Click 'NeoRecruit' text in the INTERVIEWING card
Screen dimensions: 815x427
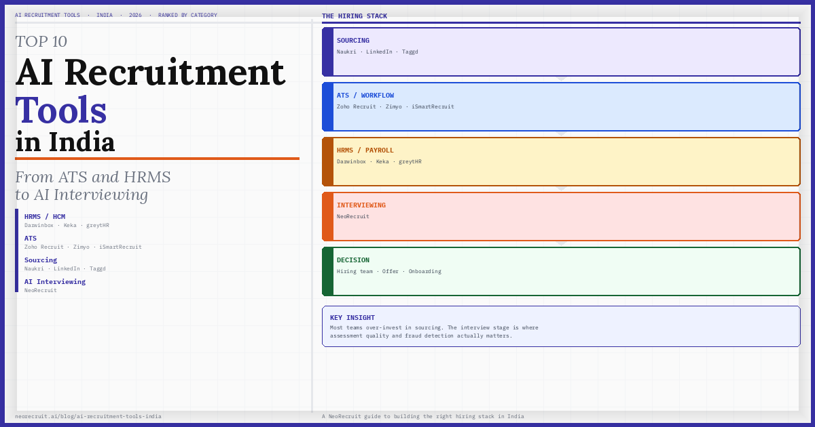point(353,217)
